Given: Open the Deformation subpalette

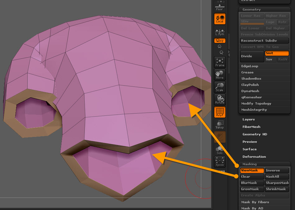Looking at the screenshot, I should (x=254, y=157).
